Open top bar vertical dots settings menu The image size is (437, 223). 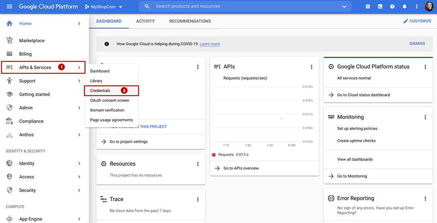click(417, 6)
